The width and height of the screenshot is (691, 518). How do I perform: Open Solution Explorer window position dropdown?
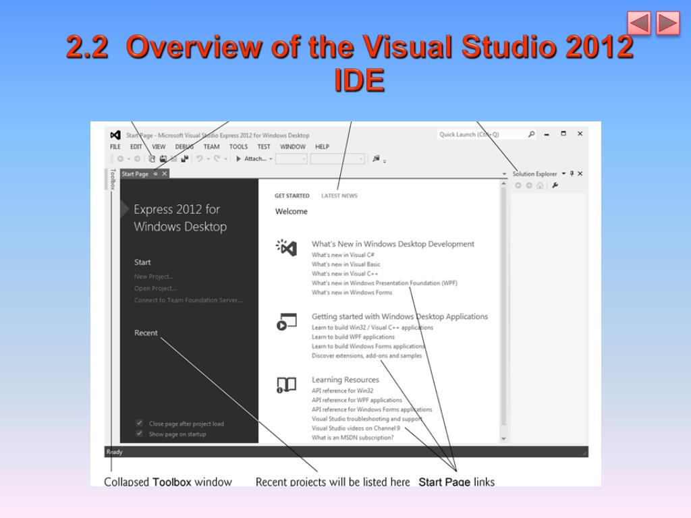(563, 173)
